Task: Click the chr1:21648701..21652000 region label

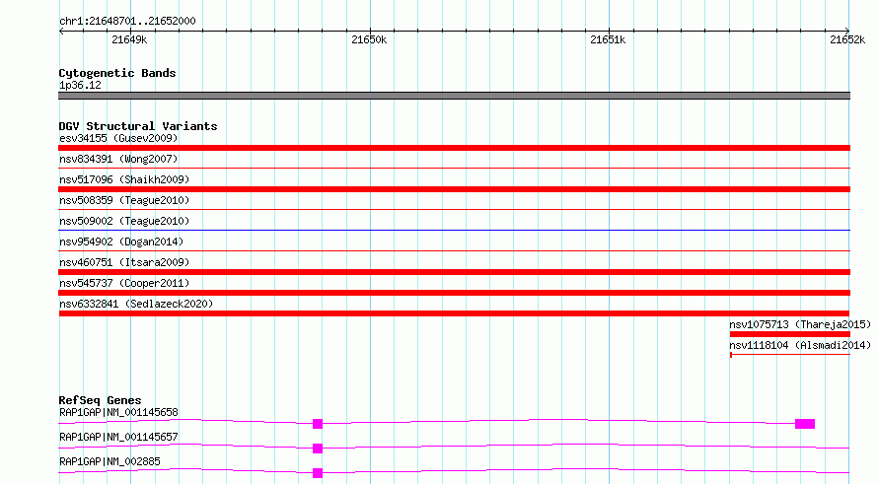Action: 127,21
